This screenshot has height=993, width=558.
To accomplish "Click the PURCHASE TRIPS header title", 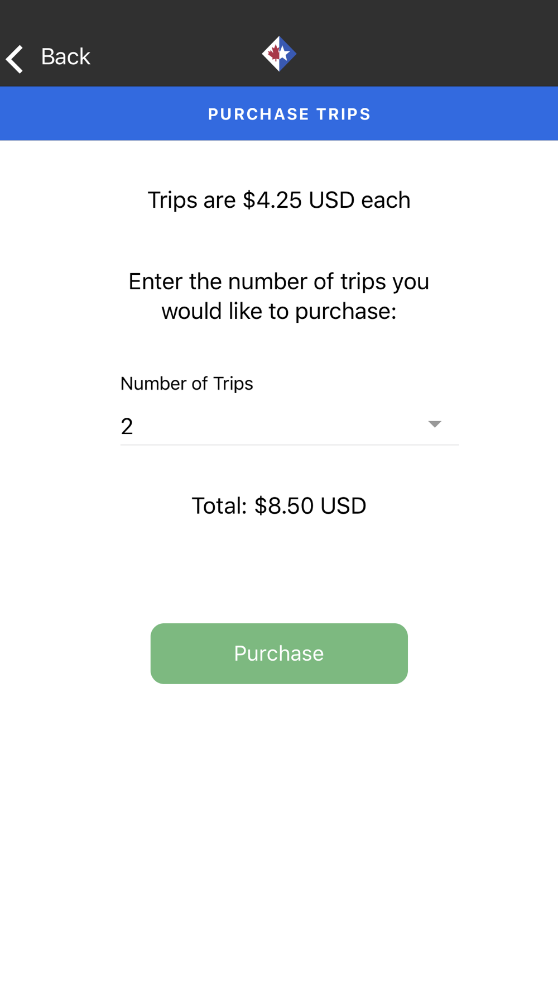I will click(x=290, y=114).
